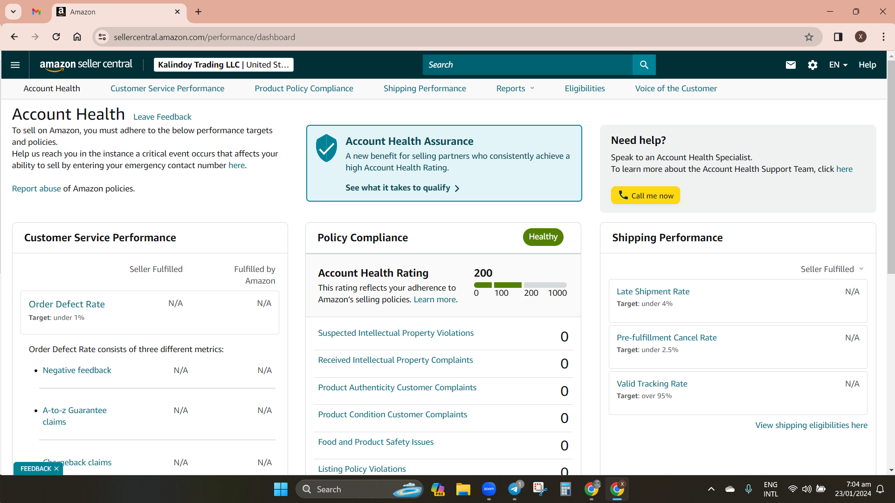Open the Kalindoy Trading LLC account switcher

tap(223, 65)
